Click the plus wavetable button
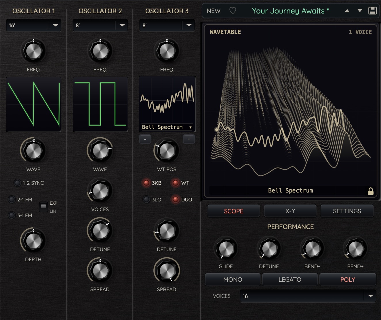Image resolution: width=381 pixels, height=320 pixels. (x=189, y=139)
